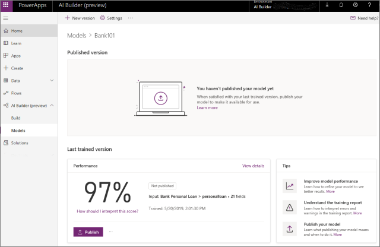
Task: Click the Settings gear icon in toolbar
Action: (x=103, y=18)
